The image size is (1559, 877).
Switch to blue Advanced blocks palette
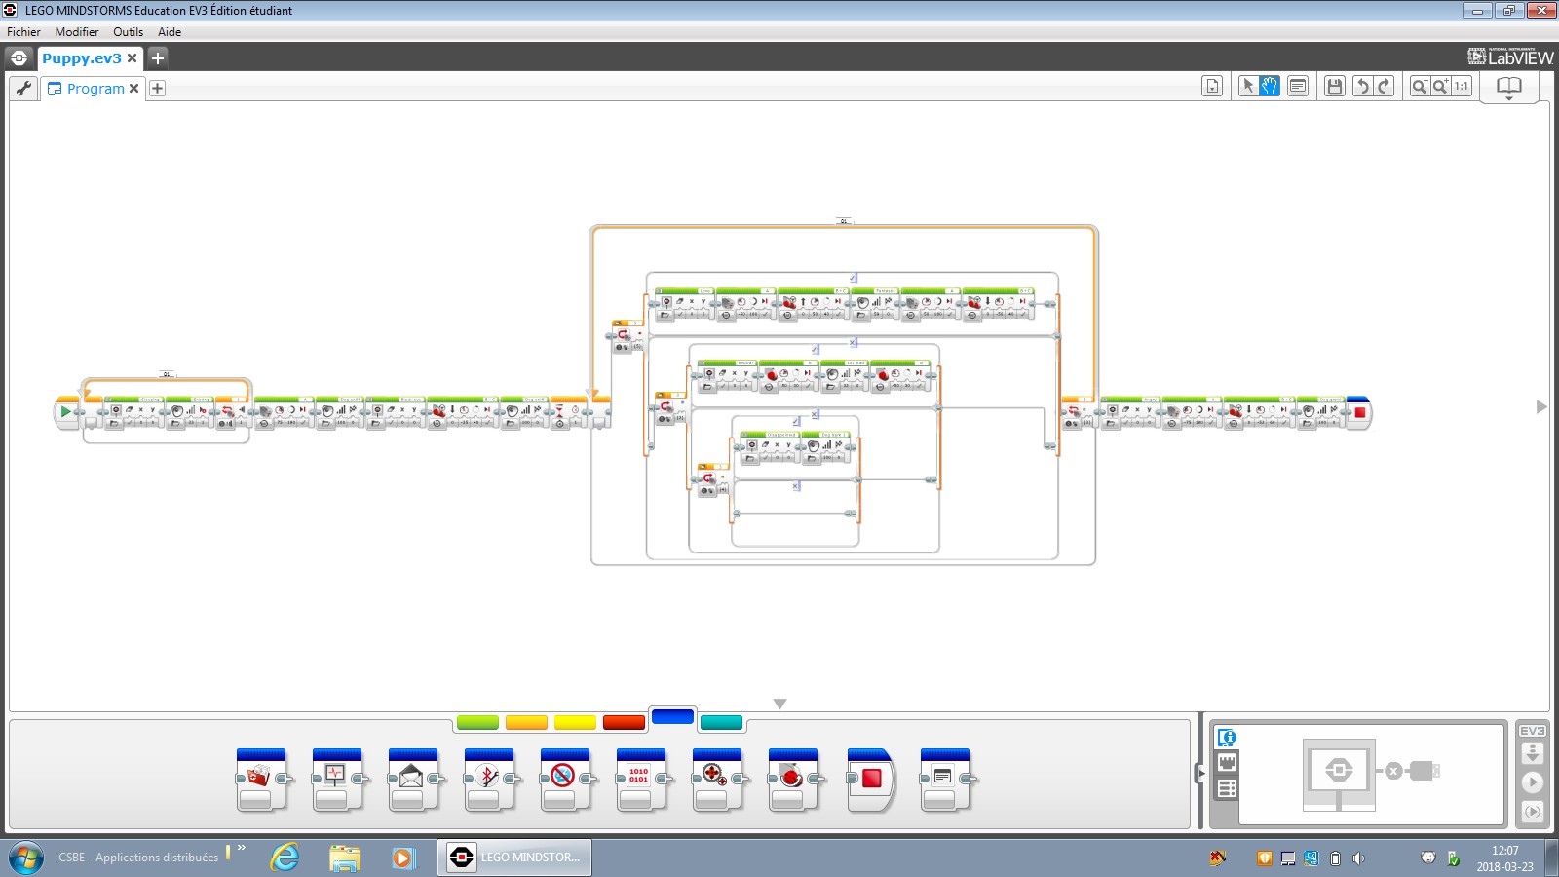672,717
